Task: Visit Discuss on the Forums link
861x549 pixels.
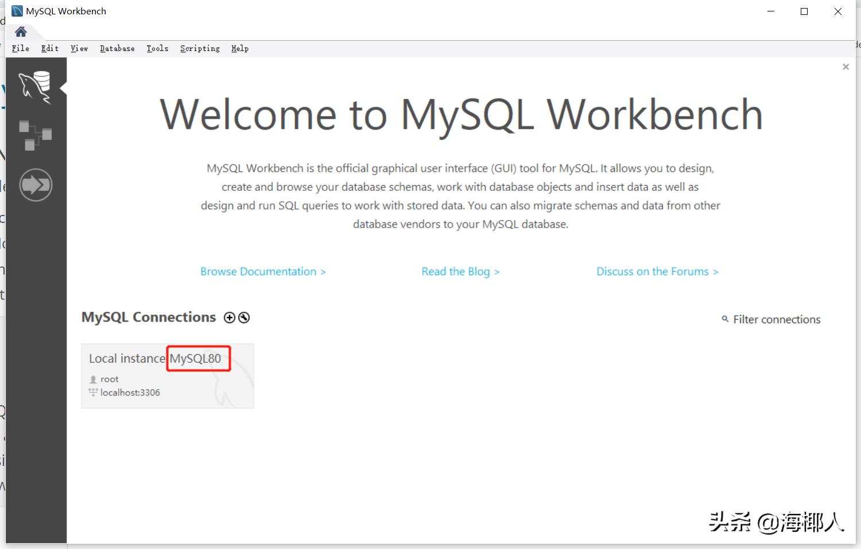Action: (657, 272)
